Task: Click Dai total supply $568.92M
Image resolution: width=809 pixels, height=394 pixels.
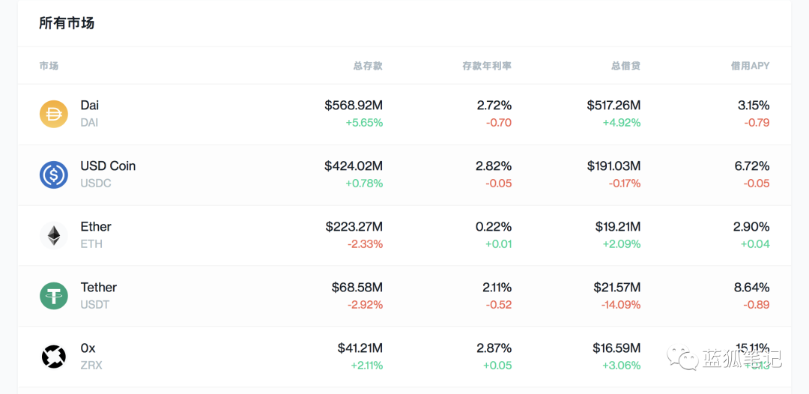Action: click(x=354, y=106)
